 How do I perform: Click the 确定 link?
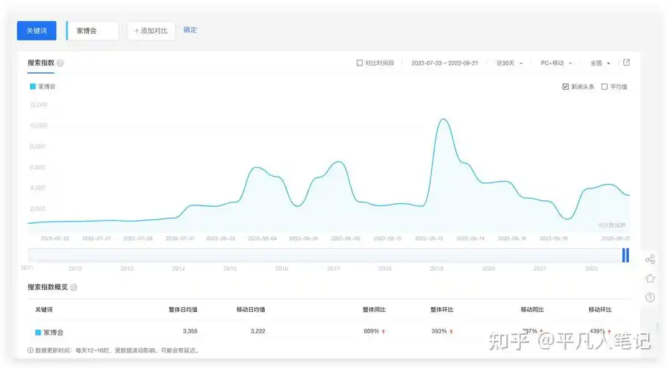point(190,30)
